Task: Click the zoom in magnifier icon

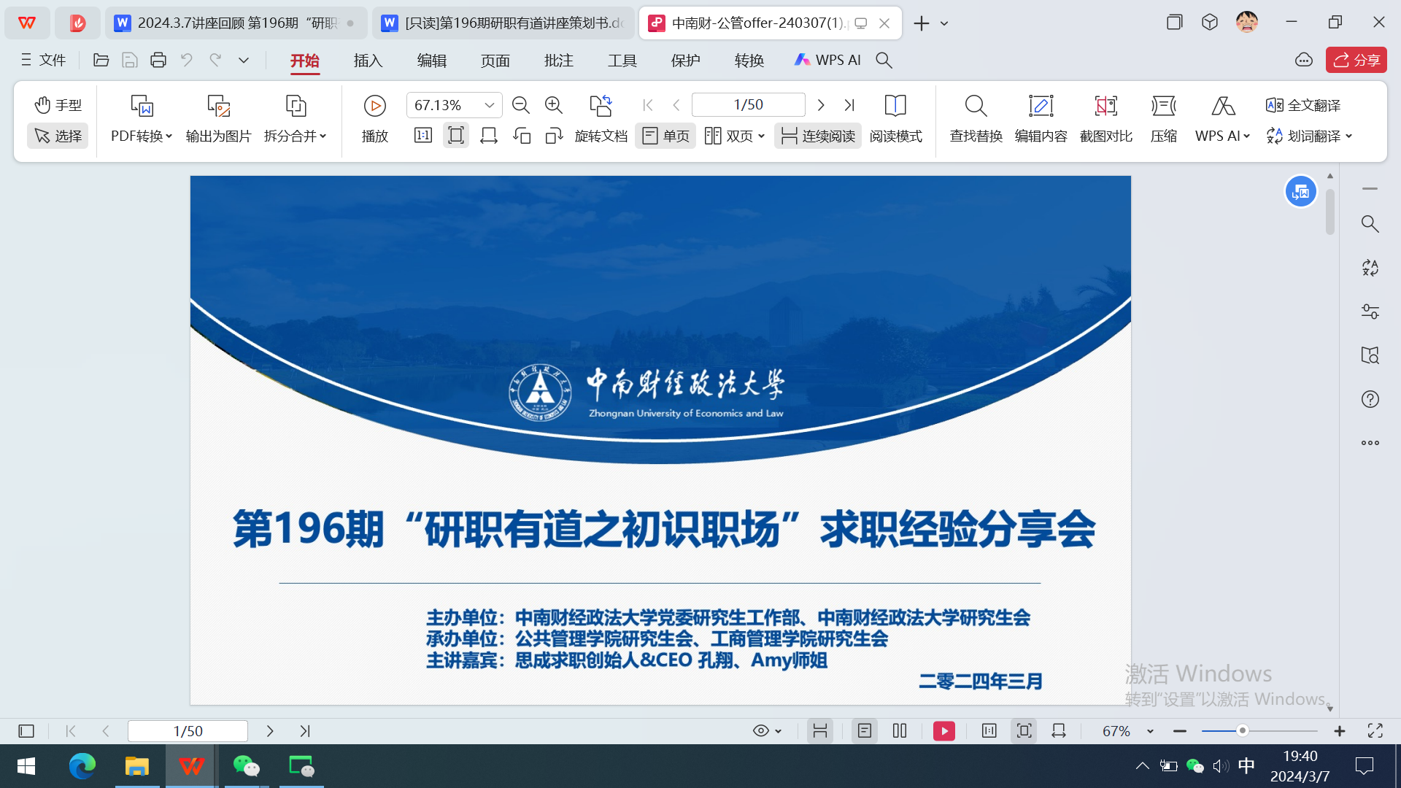Action: pos(554,105)
